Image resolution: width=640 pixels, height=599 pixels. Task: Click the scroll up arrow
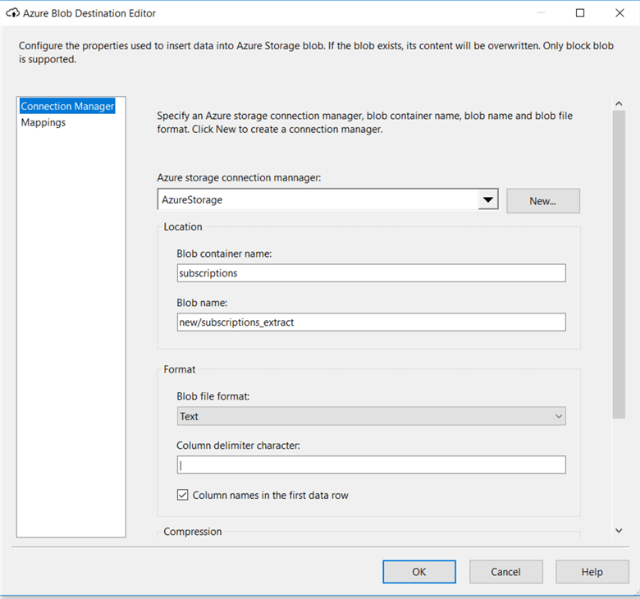pyautogui.click(x=619, y=103)
